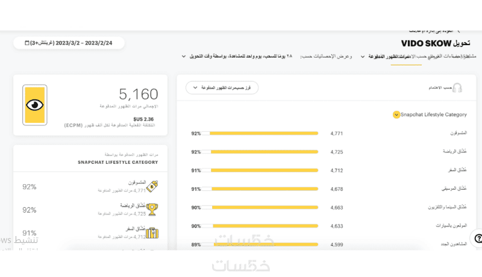Viewport: 482px width, 277px height.
Task: Click the eye impressions phone icon
Action: pyautogui.click(x=35, y=105)
